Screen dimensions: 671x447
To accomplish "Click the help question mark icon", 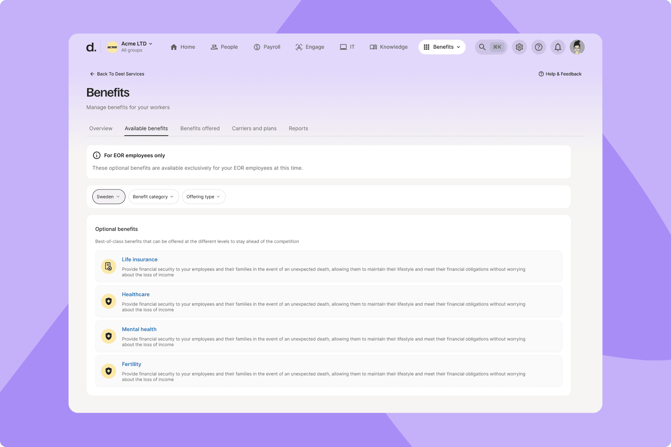I will [538, 47].
